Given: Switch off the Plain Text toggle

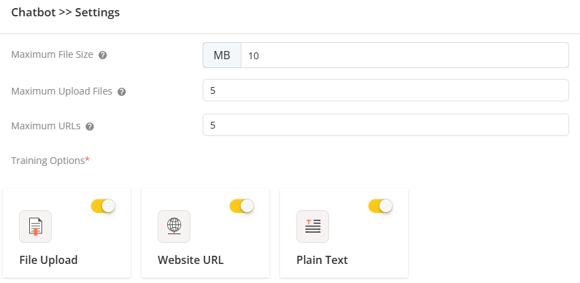Looking at the screenshot, I should pos(381,205).
